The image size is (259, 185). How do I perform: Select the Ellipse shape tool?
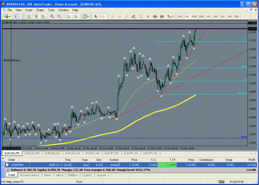click(155, 17)
